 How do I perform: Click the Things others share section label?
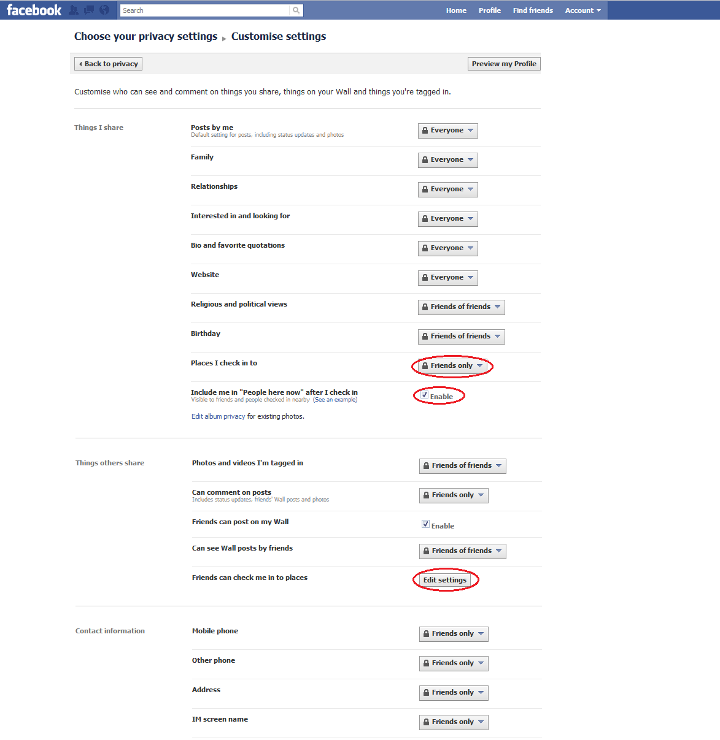[x=110, y=463]
